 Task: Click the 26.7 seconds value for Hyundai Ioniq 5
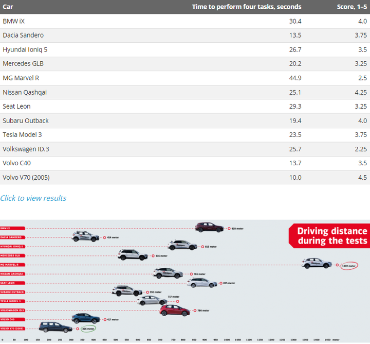pos(295,49)
